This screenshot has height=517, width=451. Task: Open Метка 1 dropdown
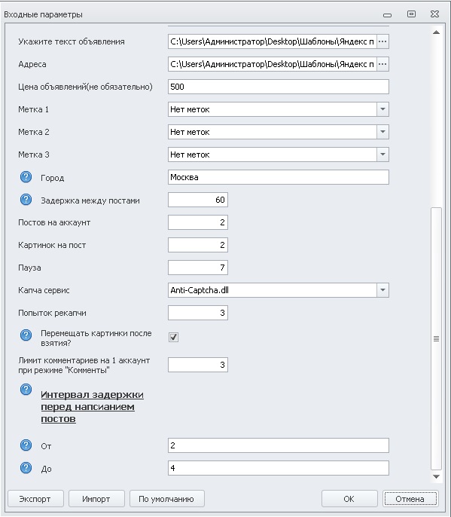click(382, 109)
